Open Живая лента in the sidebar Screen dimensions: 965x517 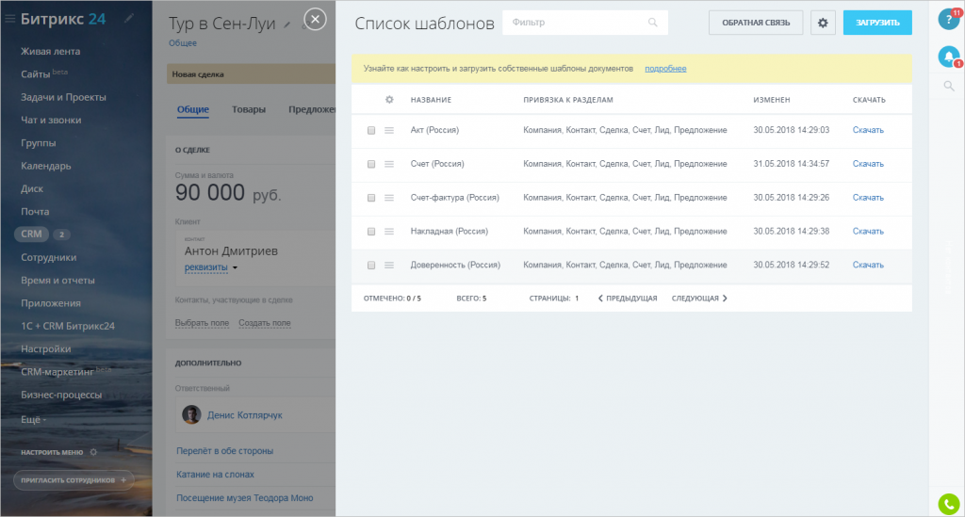tap(51, 52)
